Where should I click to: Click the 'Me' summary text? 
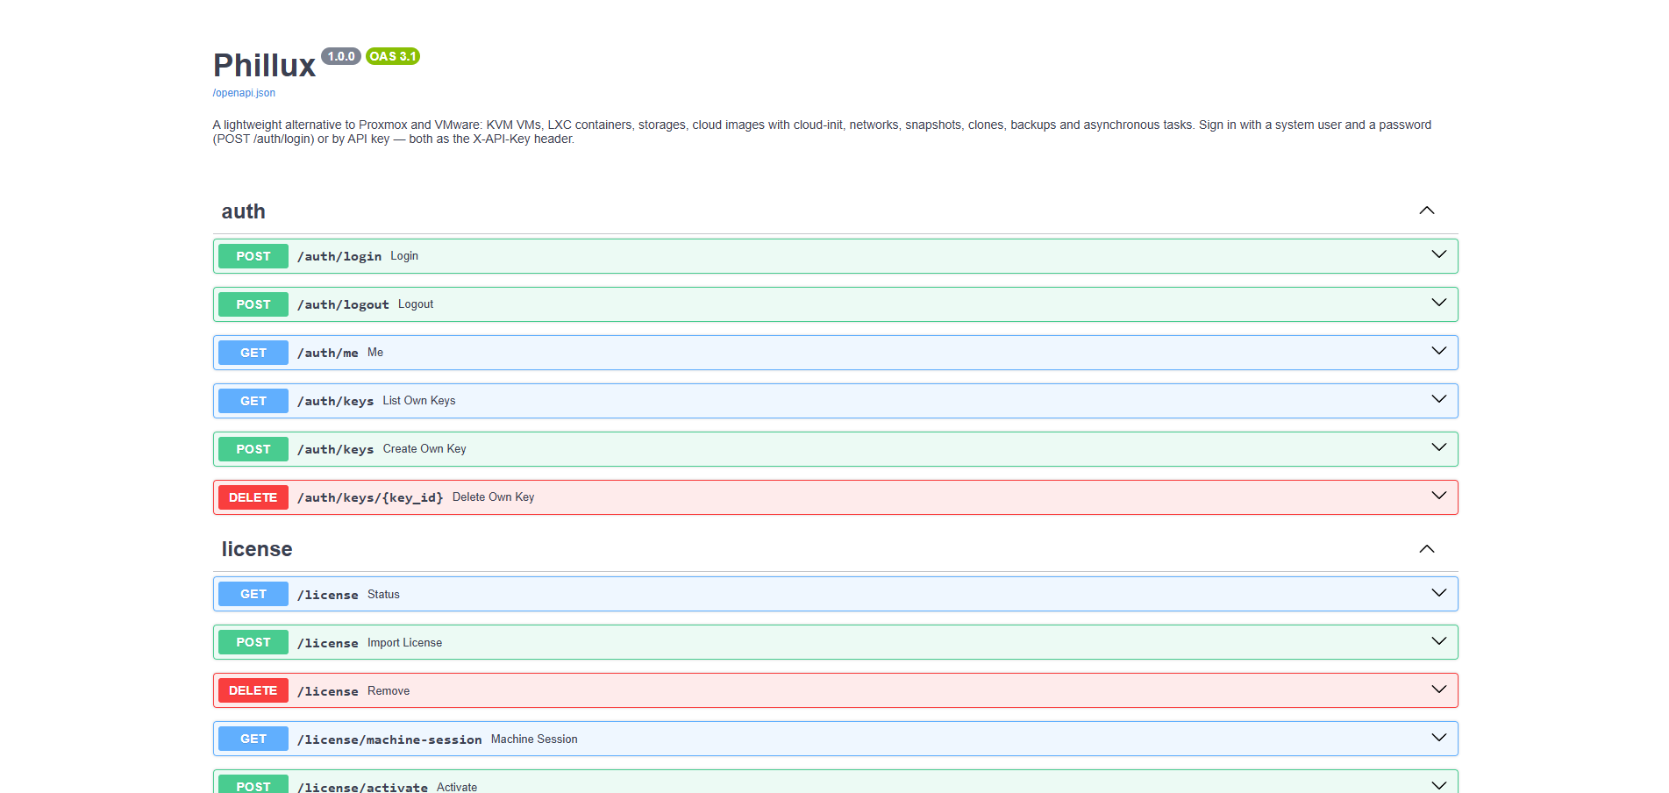(x=375, y=353)
